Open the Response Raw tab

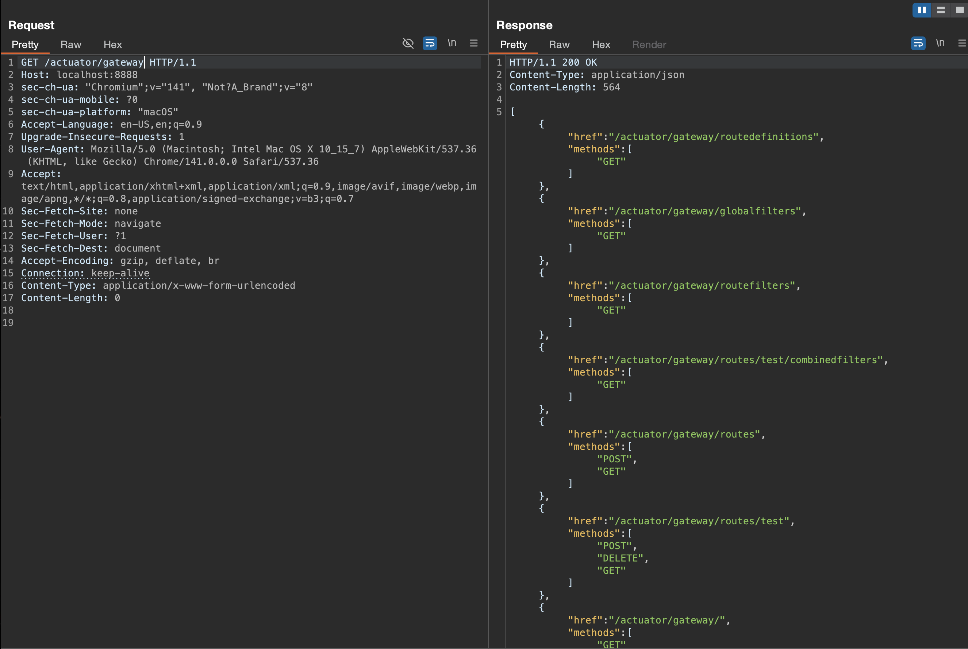559,45
